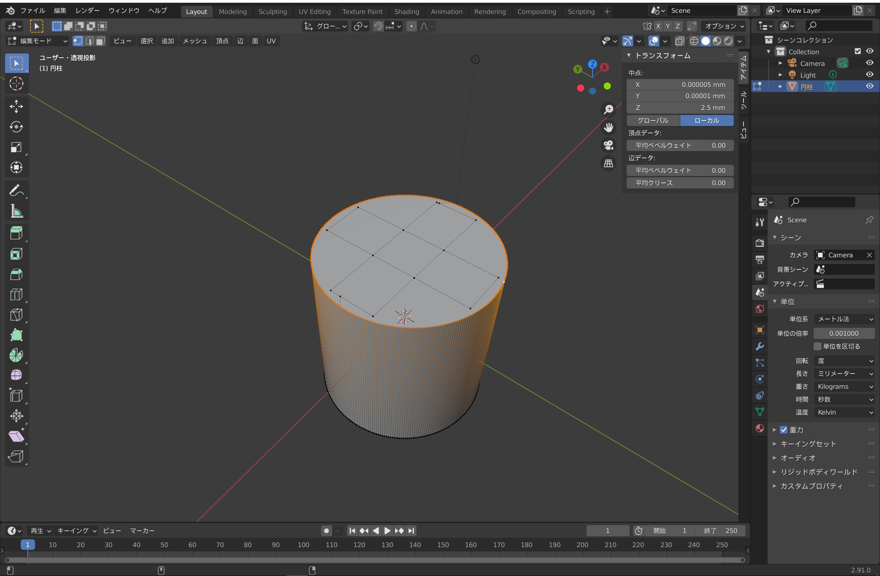This screenshot has width=880, height=576.
Task: Open the Modifier properties wrench tab
Action: pos(759,346)
